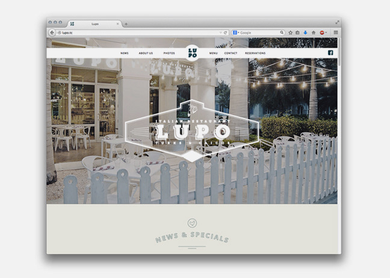390x278 pixels.
Task: Click the search magnifier icon
Action: click(282, 32)
